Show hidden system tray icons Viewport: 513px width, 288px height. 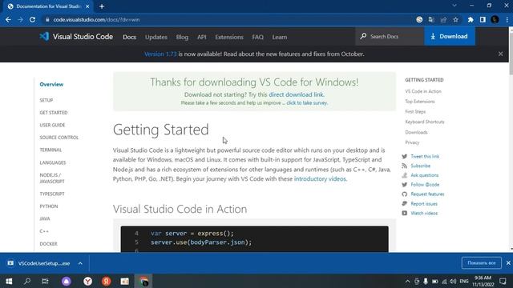pos(407,281)
